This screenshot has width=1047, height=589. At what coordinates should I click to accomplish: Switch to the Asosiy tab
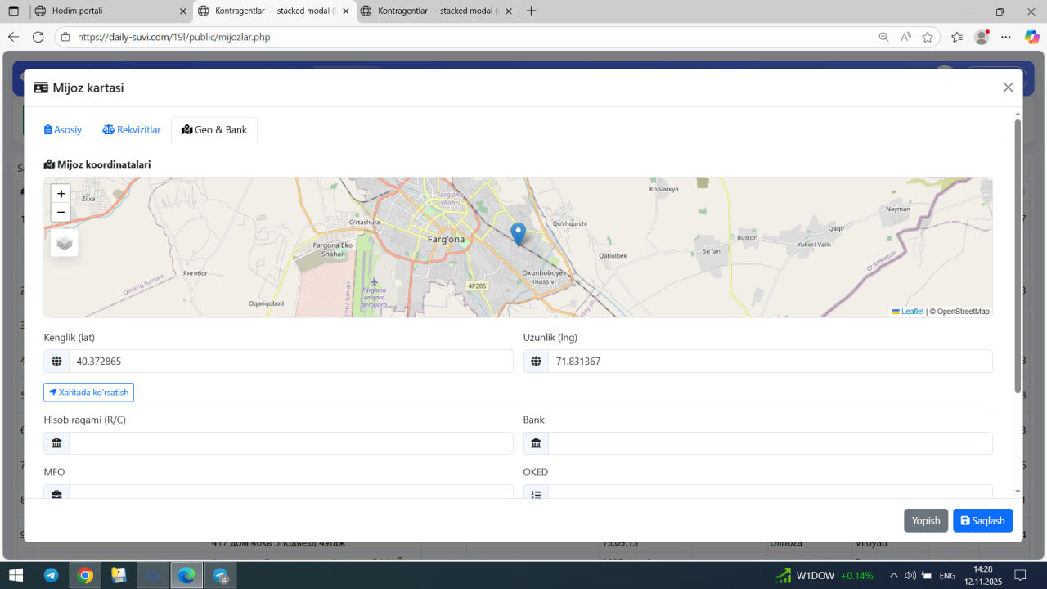click(63, 129)
